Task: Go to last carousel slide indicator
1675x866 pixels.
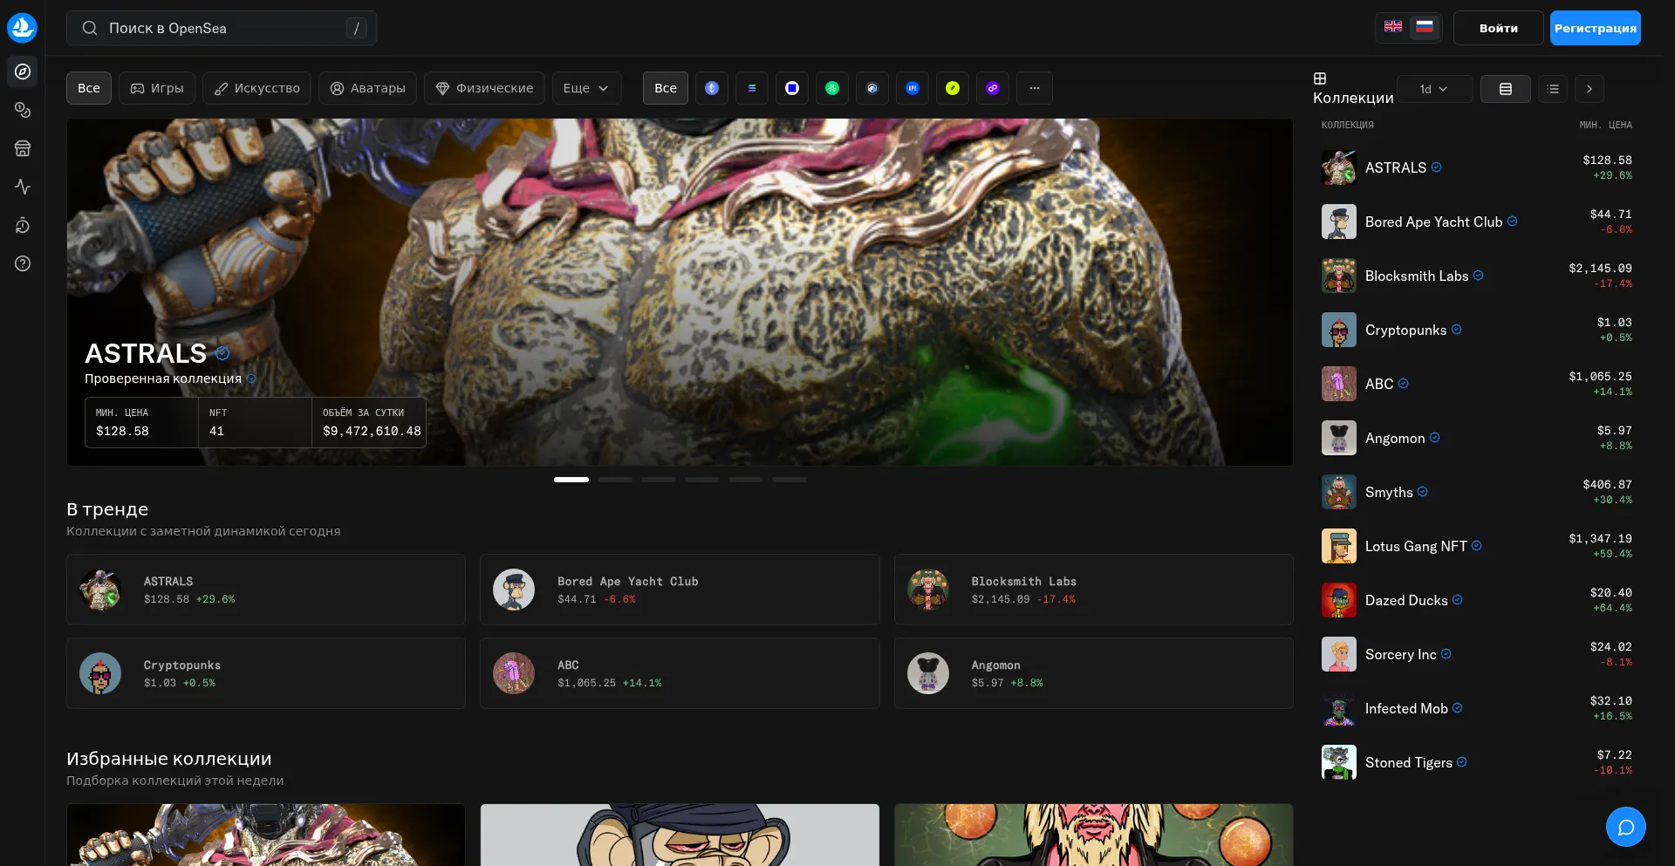Action: point(790,480)
